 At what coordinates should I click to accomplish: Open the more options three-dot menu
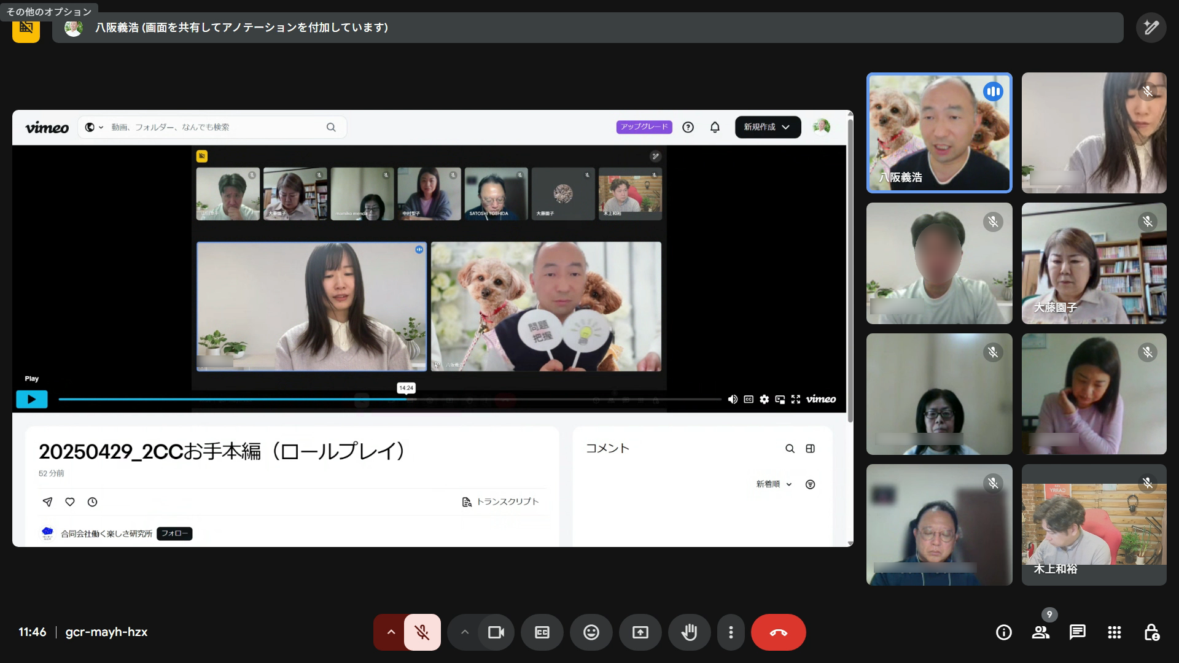click(731, 632)
